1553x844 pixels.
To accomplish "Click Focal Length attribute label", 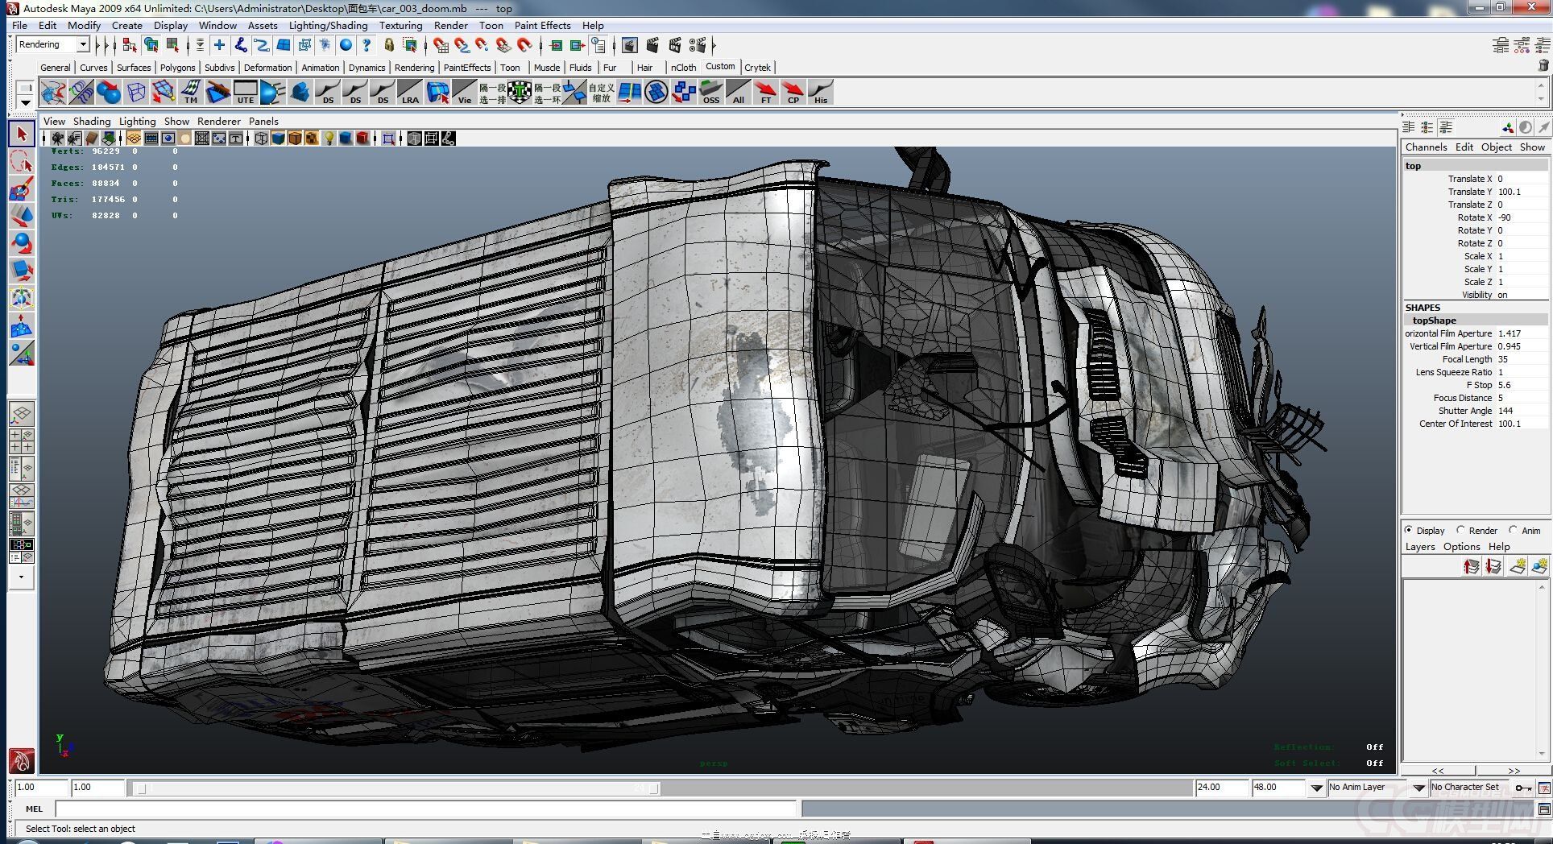I will [x=1467, y=359].
